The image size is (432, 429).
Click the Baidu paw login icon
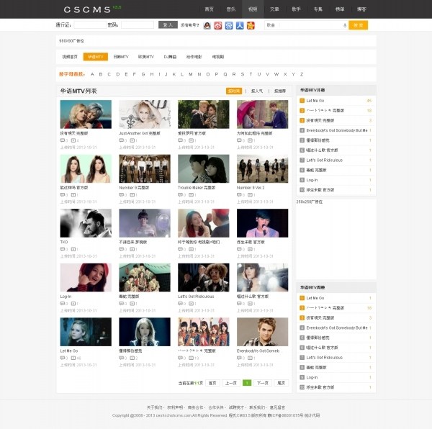point(229,25)
